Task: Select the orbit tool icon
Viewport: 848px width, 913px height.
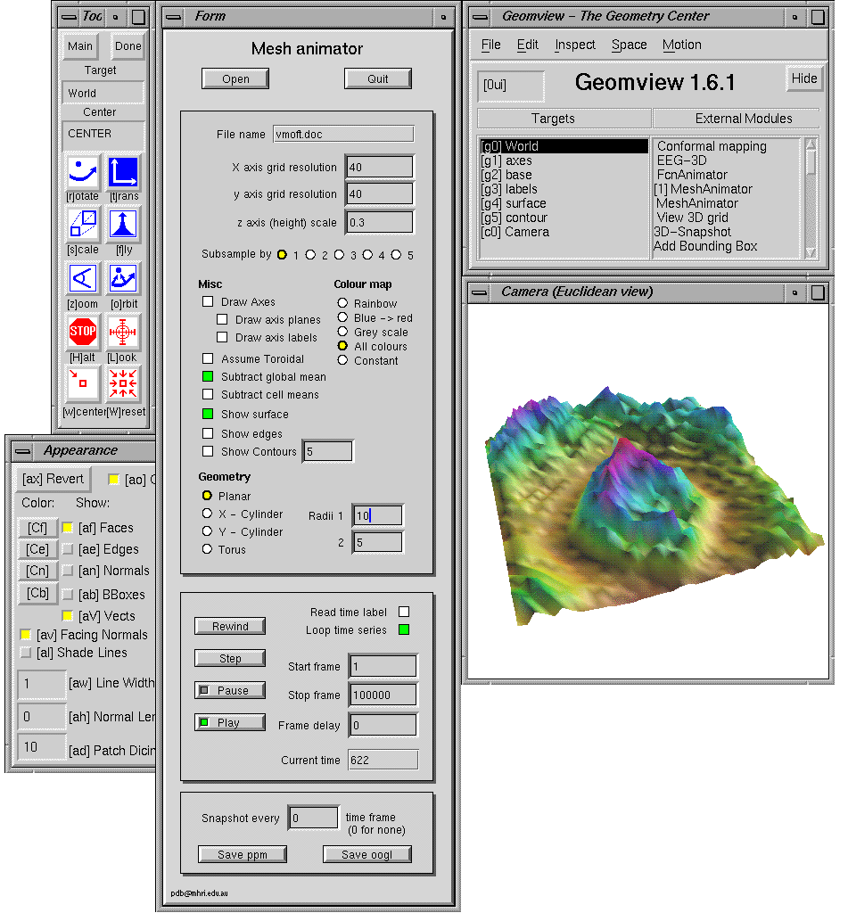Action: [x=124, y=280]
